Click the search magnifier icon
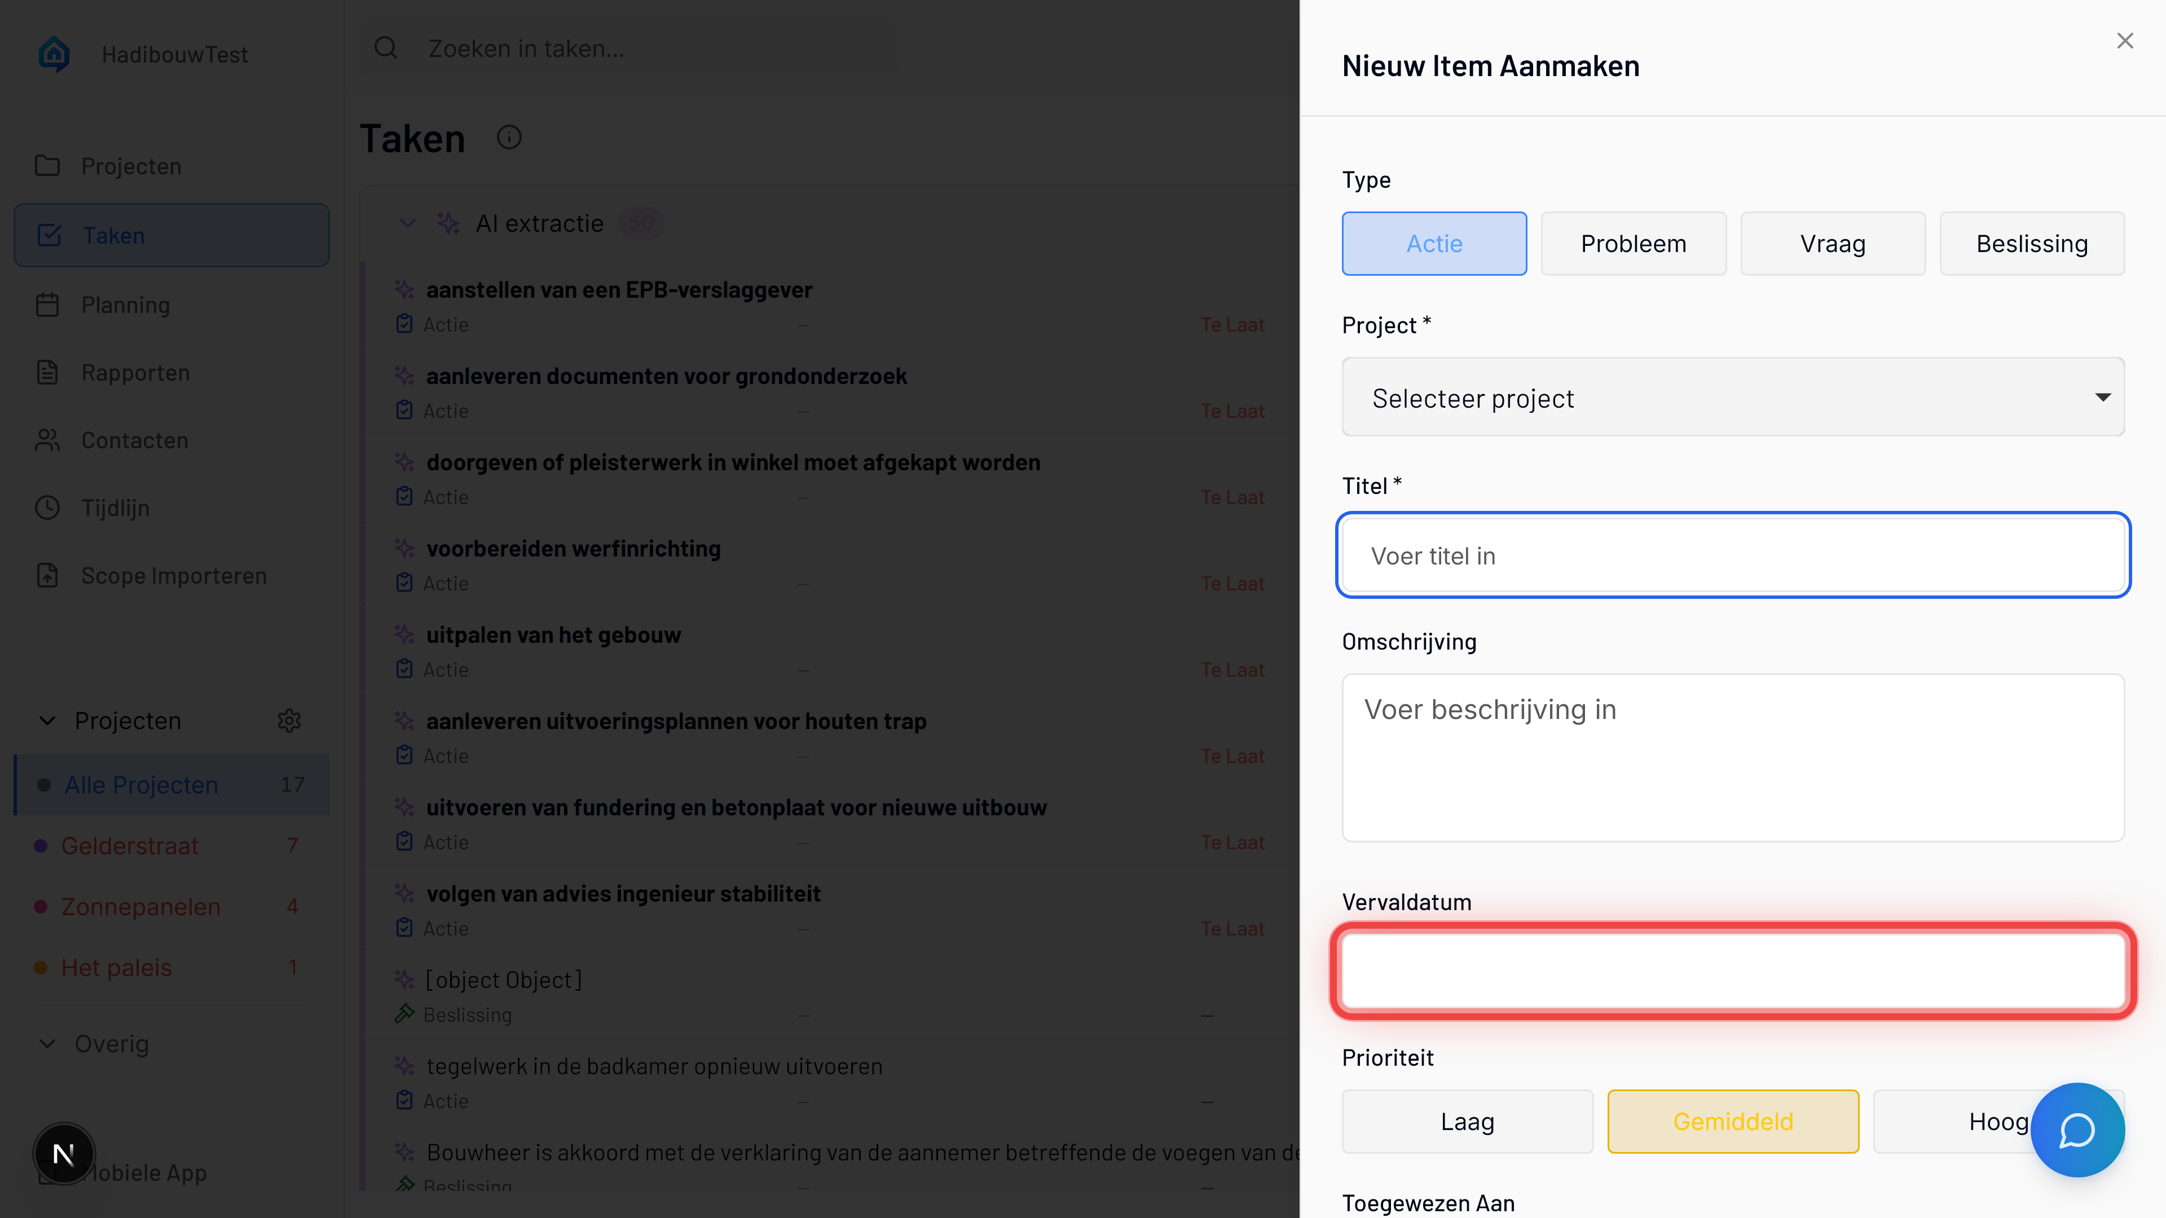 (386, 48)
